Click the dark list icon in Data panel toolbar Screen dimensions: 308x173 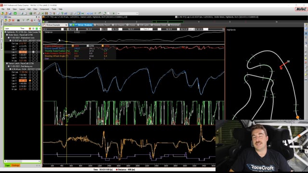click(18, 20)
